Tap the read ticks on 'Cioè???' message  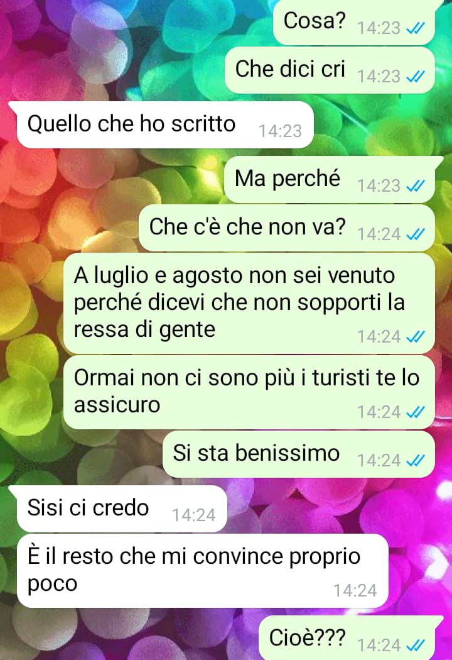pos(416,646)
